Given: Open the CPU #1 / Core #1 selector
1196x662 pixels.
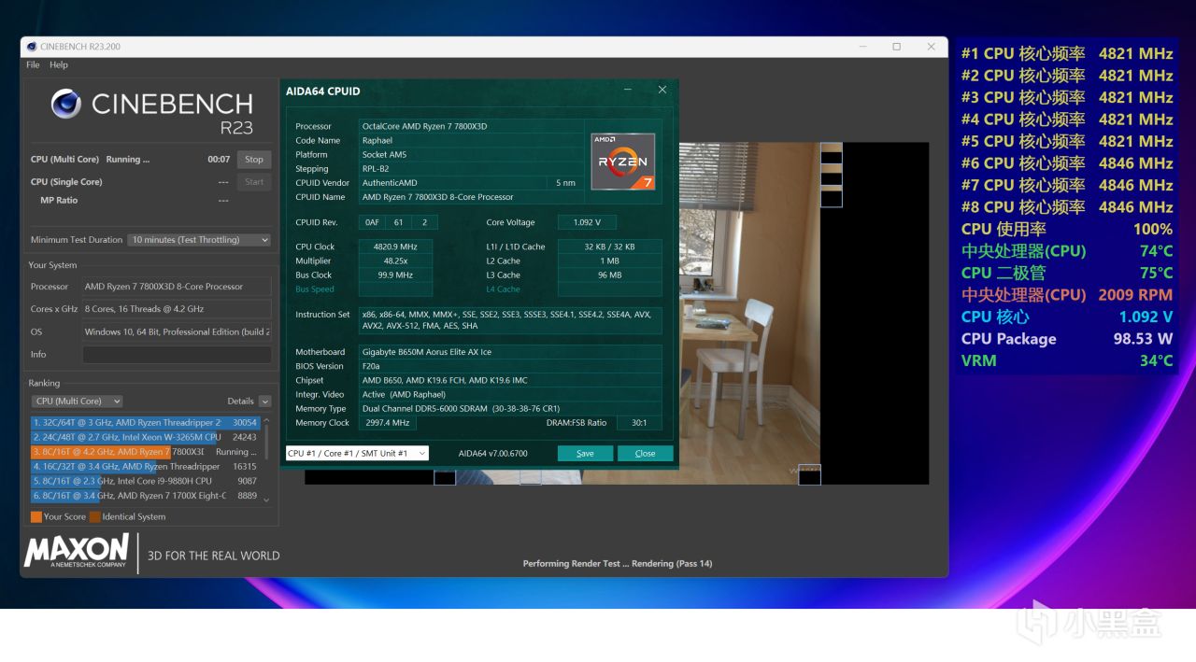Looking at the screenshot, I should [357, 453].
